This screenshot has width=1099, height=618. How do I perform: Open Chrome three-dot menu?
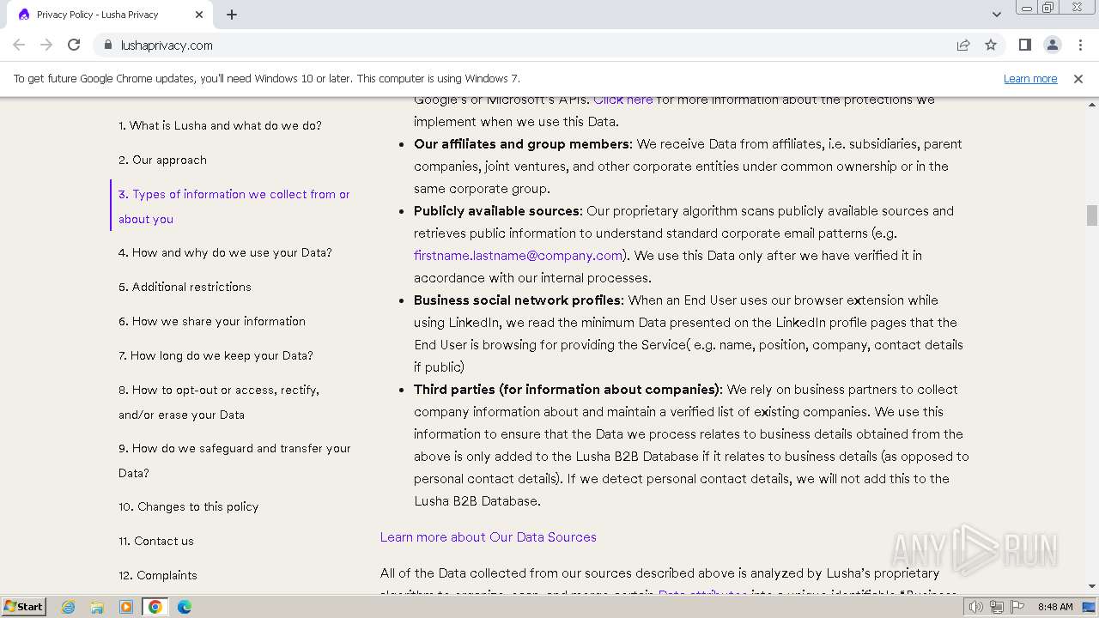point(1079,45)
